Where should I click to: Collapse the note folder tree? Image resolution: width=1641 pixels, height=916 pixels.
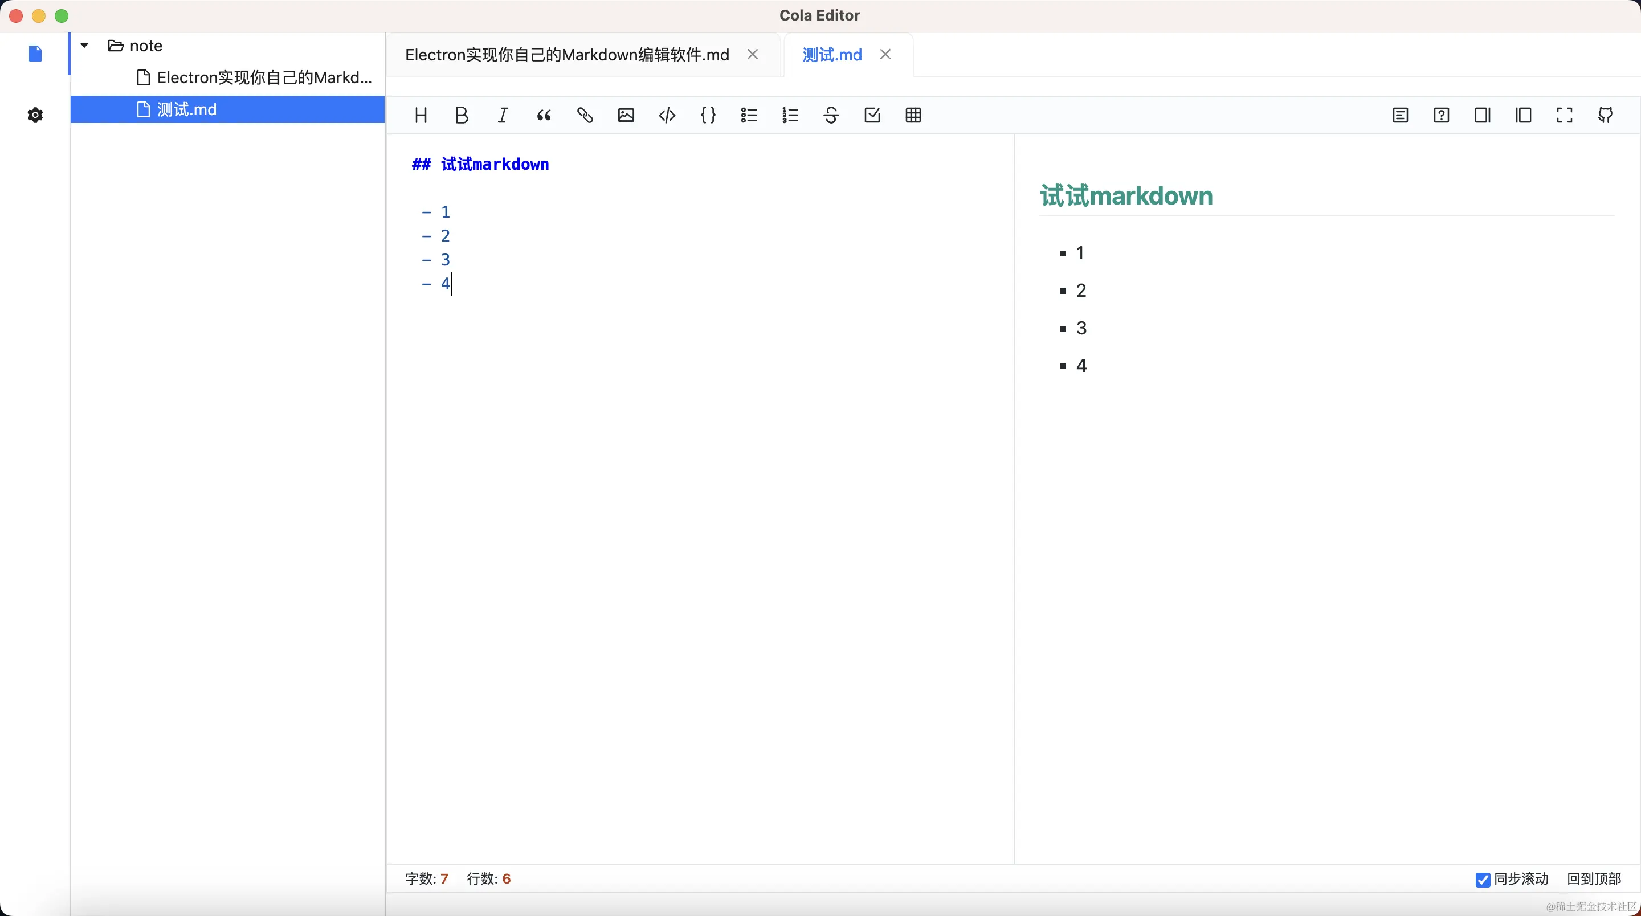(x=84, y=46)
